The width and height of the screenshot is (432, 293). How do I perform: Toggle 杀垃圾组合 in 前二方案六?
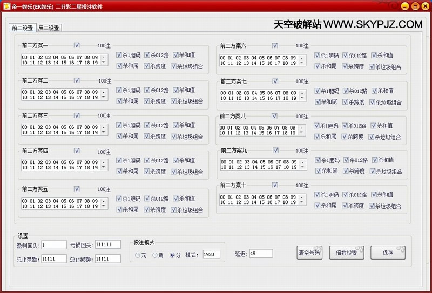(373, 66)
